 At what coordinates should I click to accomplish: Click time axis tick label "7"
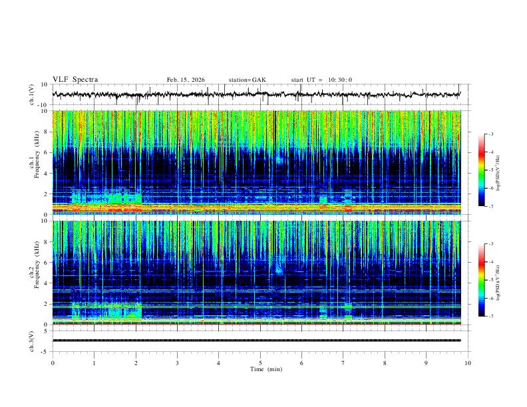point(343,363)
